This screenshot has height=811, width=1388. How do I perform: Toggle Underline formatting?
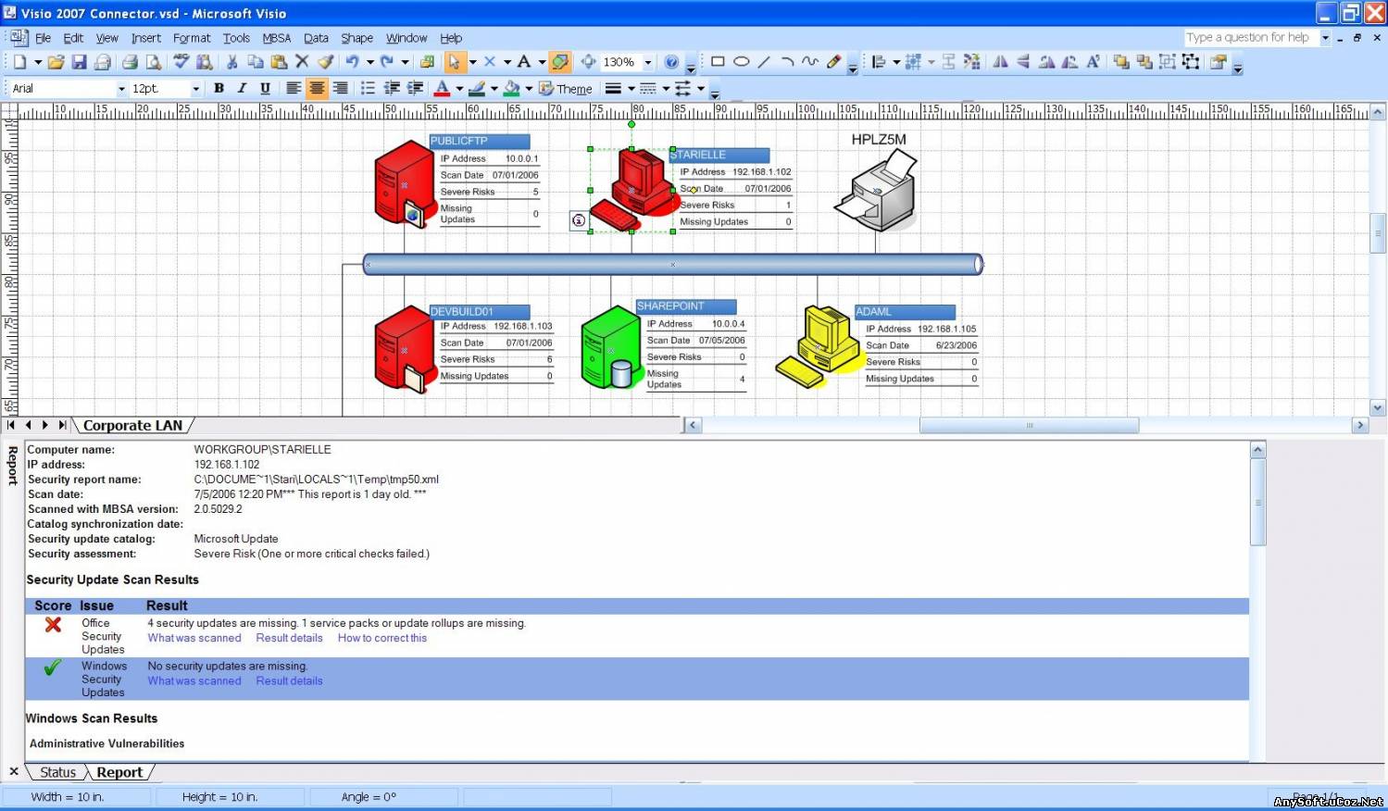265,88
